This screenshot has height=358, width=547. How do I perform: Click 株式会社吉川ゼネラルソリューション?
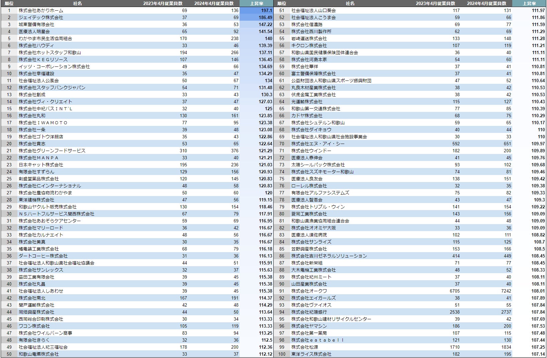329,256
